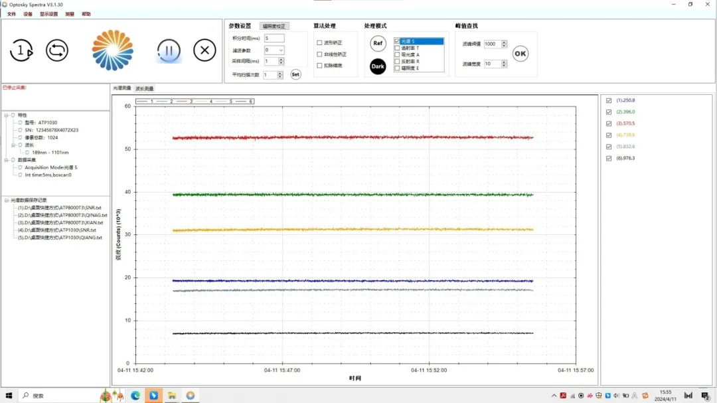This screenshot has height=403, width=717.
Task: Start a single spectrum acquisition
Action: pyautogui.click(x=21, y=50)
